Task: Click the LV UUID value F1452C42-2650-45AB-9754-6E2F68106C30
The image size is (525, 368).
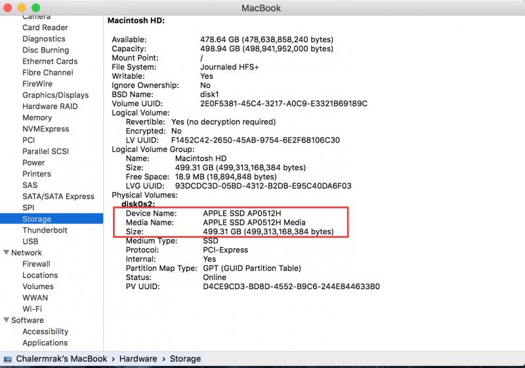Action: click(255, 140)
